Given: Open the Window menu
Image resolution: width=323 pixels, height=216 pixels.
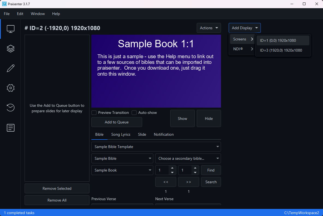Looking at the screenshot, I should pyautogui.click(x=38, y=14).
